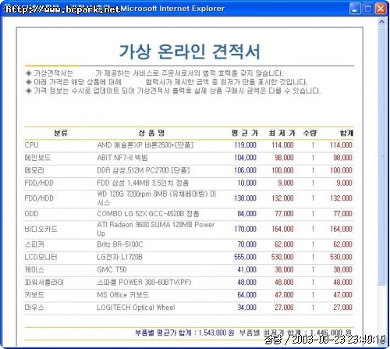Click average price 119,000 for CPU

(x=245, y=145)
